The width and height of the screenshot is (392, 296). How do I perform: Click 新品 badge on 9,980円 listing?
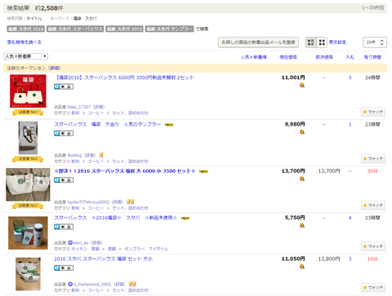pyautogui.click(x=64, y=134)
